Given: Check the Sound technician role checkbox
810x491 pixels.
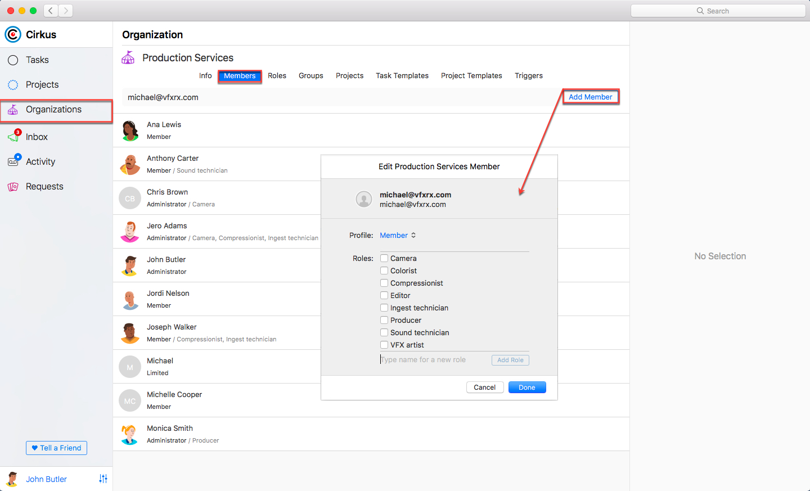Looking at the screenshot, I should tap(384, 332).
